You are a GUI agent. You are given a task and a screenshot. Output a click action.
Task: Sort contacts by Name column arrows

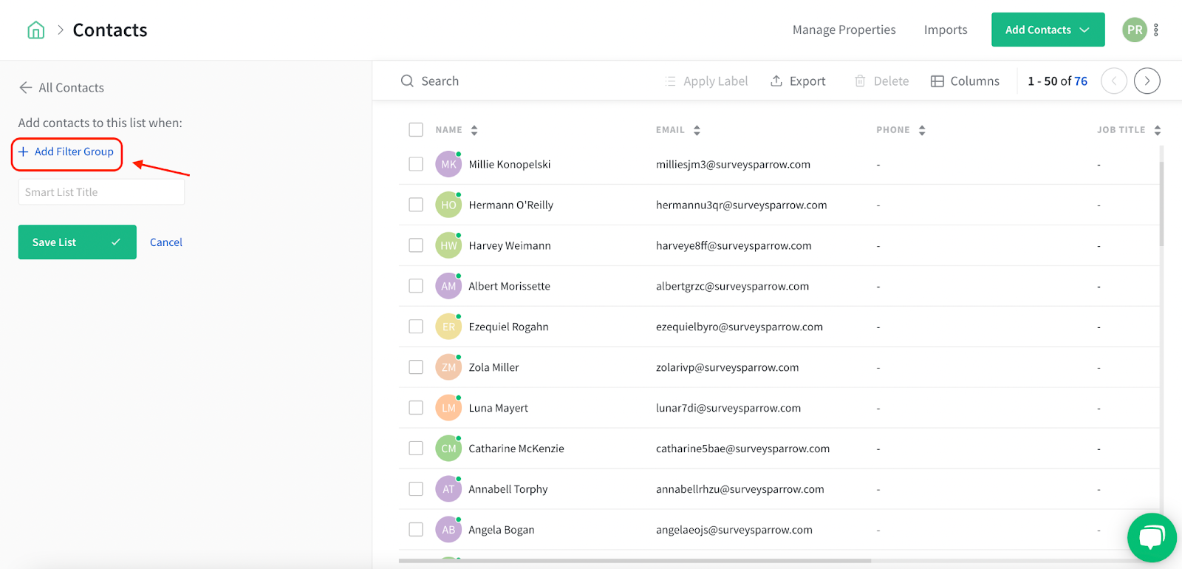click(x=474, y=130)
